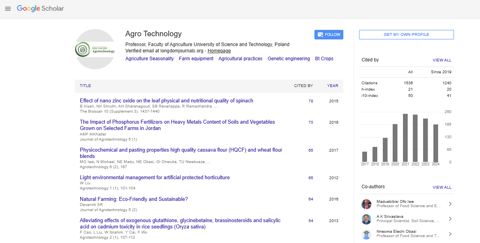Open cassava flour pasting properties article
The height and width of the screenshot is (243, 480).
click(181, 153)
